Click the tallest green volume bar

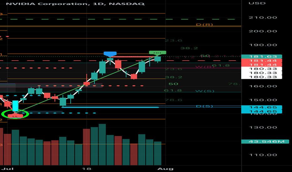(102, 144)
